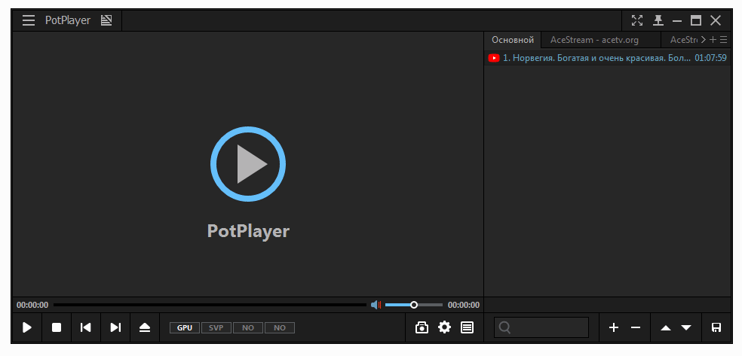Mute audio with the speaker icon

pyautogui.click(x=376, y=305)
